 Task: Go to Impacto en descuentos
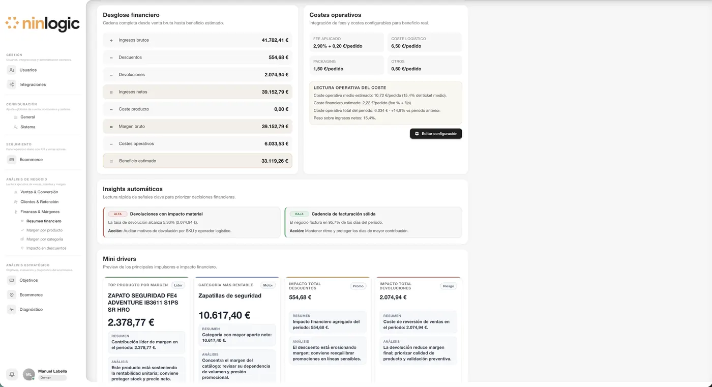click(46, 248)
